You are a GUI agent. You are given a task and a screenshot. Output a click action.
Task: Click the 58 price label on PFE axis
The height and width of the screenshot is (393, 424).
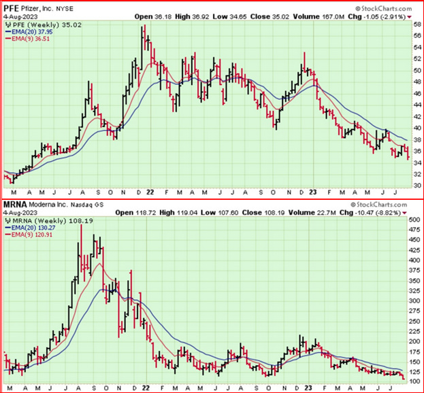[x=417, y=24]
